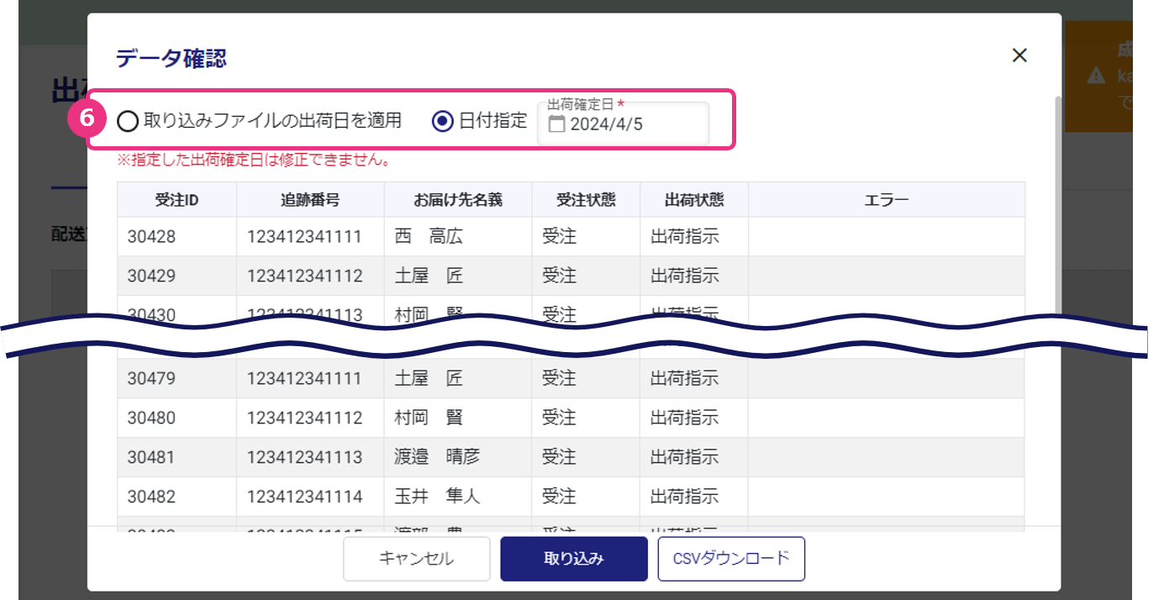Click the 出荷状態 column header

click(x=694, y=200)
